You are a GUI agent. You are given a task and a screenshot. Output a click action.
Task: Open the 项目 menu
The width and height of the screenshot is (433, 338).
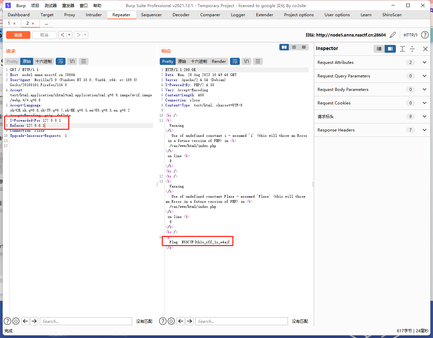pos(35,5)
